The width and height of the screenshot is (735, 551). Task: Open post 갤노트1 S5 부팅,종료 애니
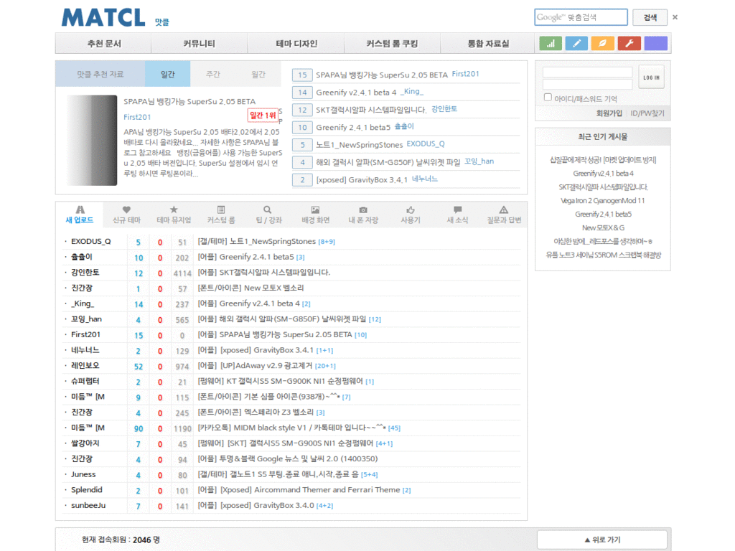point(278,474)
